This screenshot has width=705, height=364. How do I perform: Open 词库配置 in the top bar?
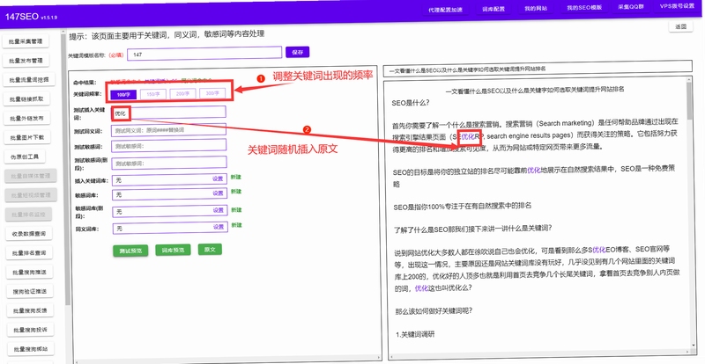coord(493,9)
